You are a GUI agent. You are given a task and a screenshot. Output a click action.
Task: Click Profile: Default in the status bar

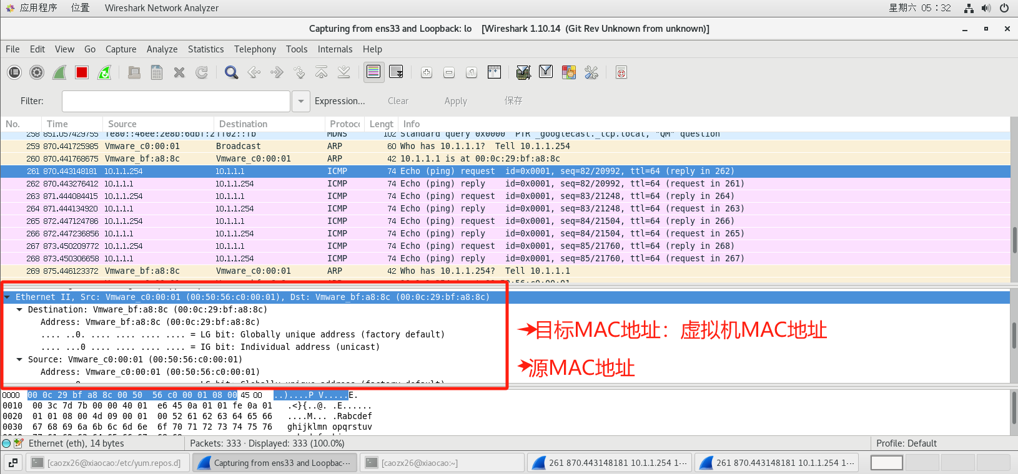[x=906, y=443]
